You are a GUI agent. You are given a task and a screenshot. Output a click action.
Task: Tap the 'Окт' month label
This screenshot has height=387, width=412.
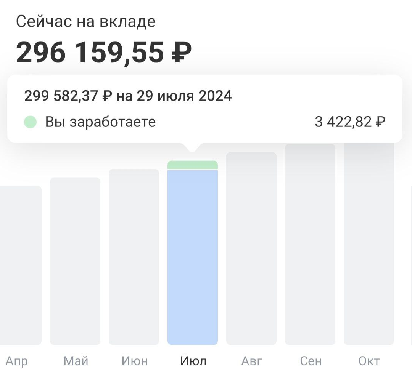click(369, 361)
